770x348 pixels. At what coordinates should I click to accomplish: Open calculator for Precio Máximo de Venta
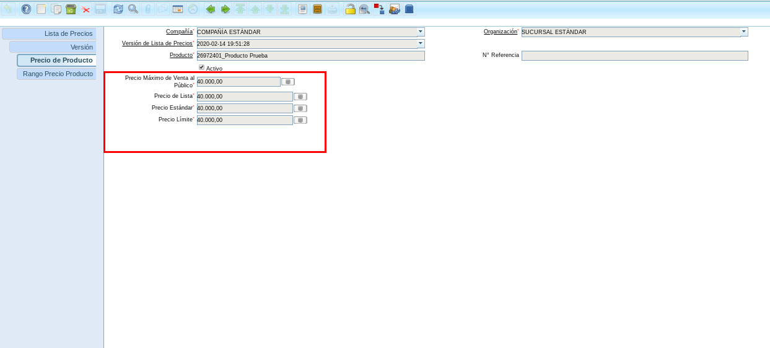click(x=288, y=82)
